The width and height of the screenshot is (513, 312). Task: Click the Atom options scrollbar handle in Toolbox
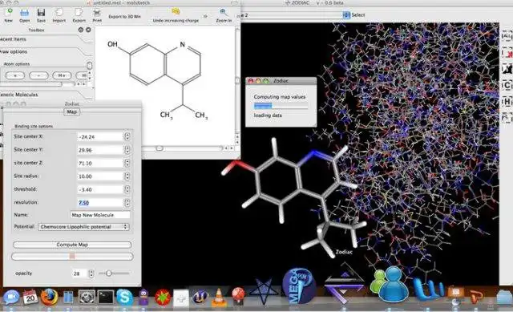(x=89, y=66)
